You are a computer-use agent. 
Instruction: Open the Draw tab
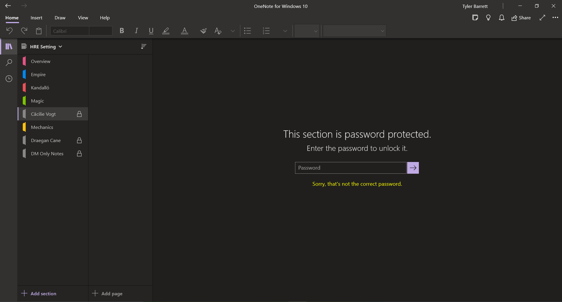tap(60, 18)
